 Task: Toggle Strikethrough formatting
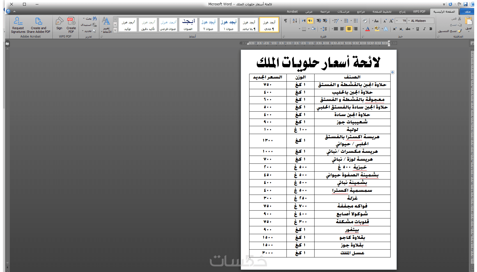pos(408,29)
